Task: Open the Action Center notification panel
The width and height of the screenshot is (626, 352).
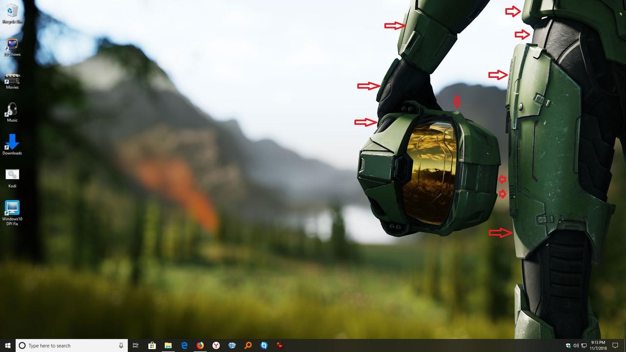Action: click(615, 345)
